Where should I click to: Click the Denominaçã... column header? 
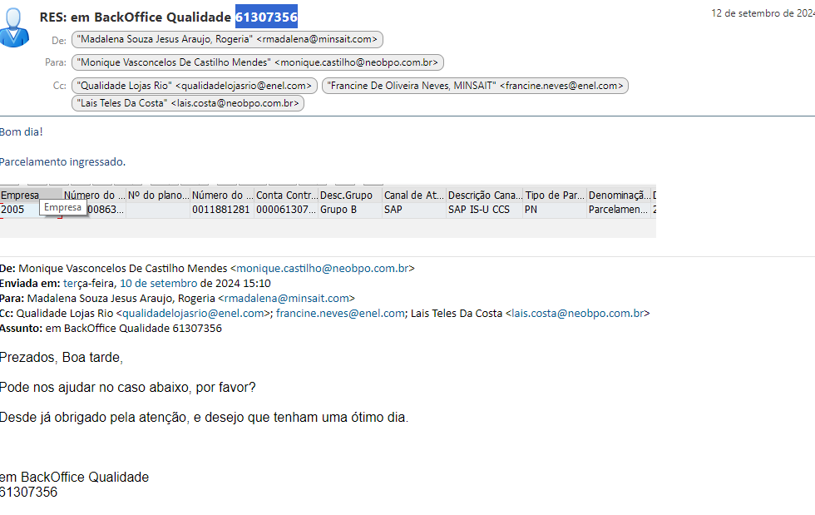coord(619,195)
